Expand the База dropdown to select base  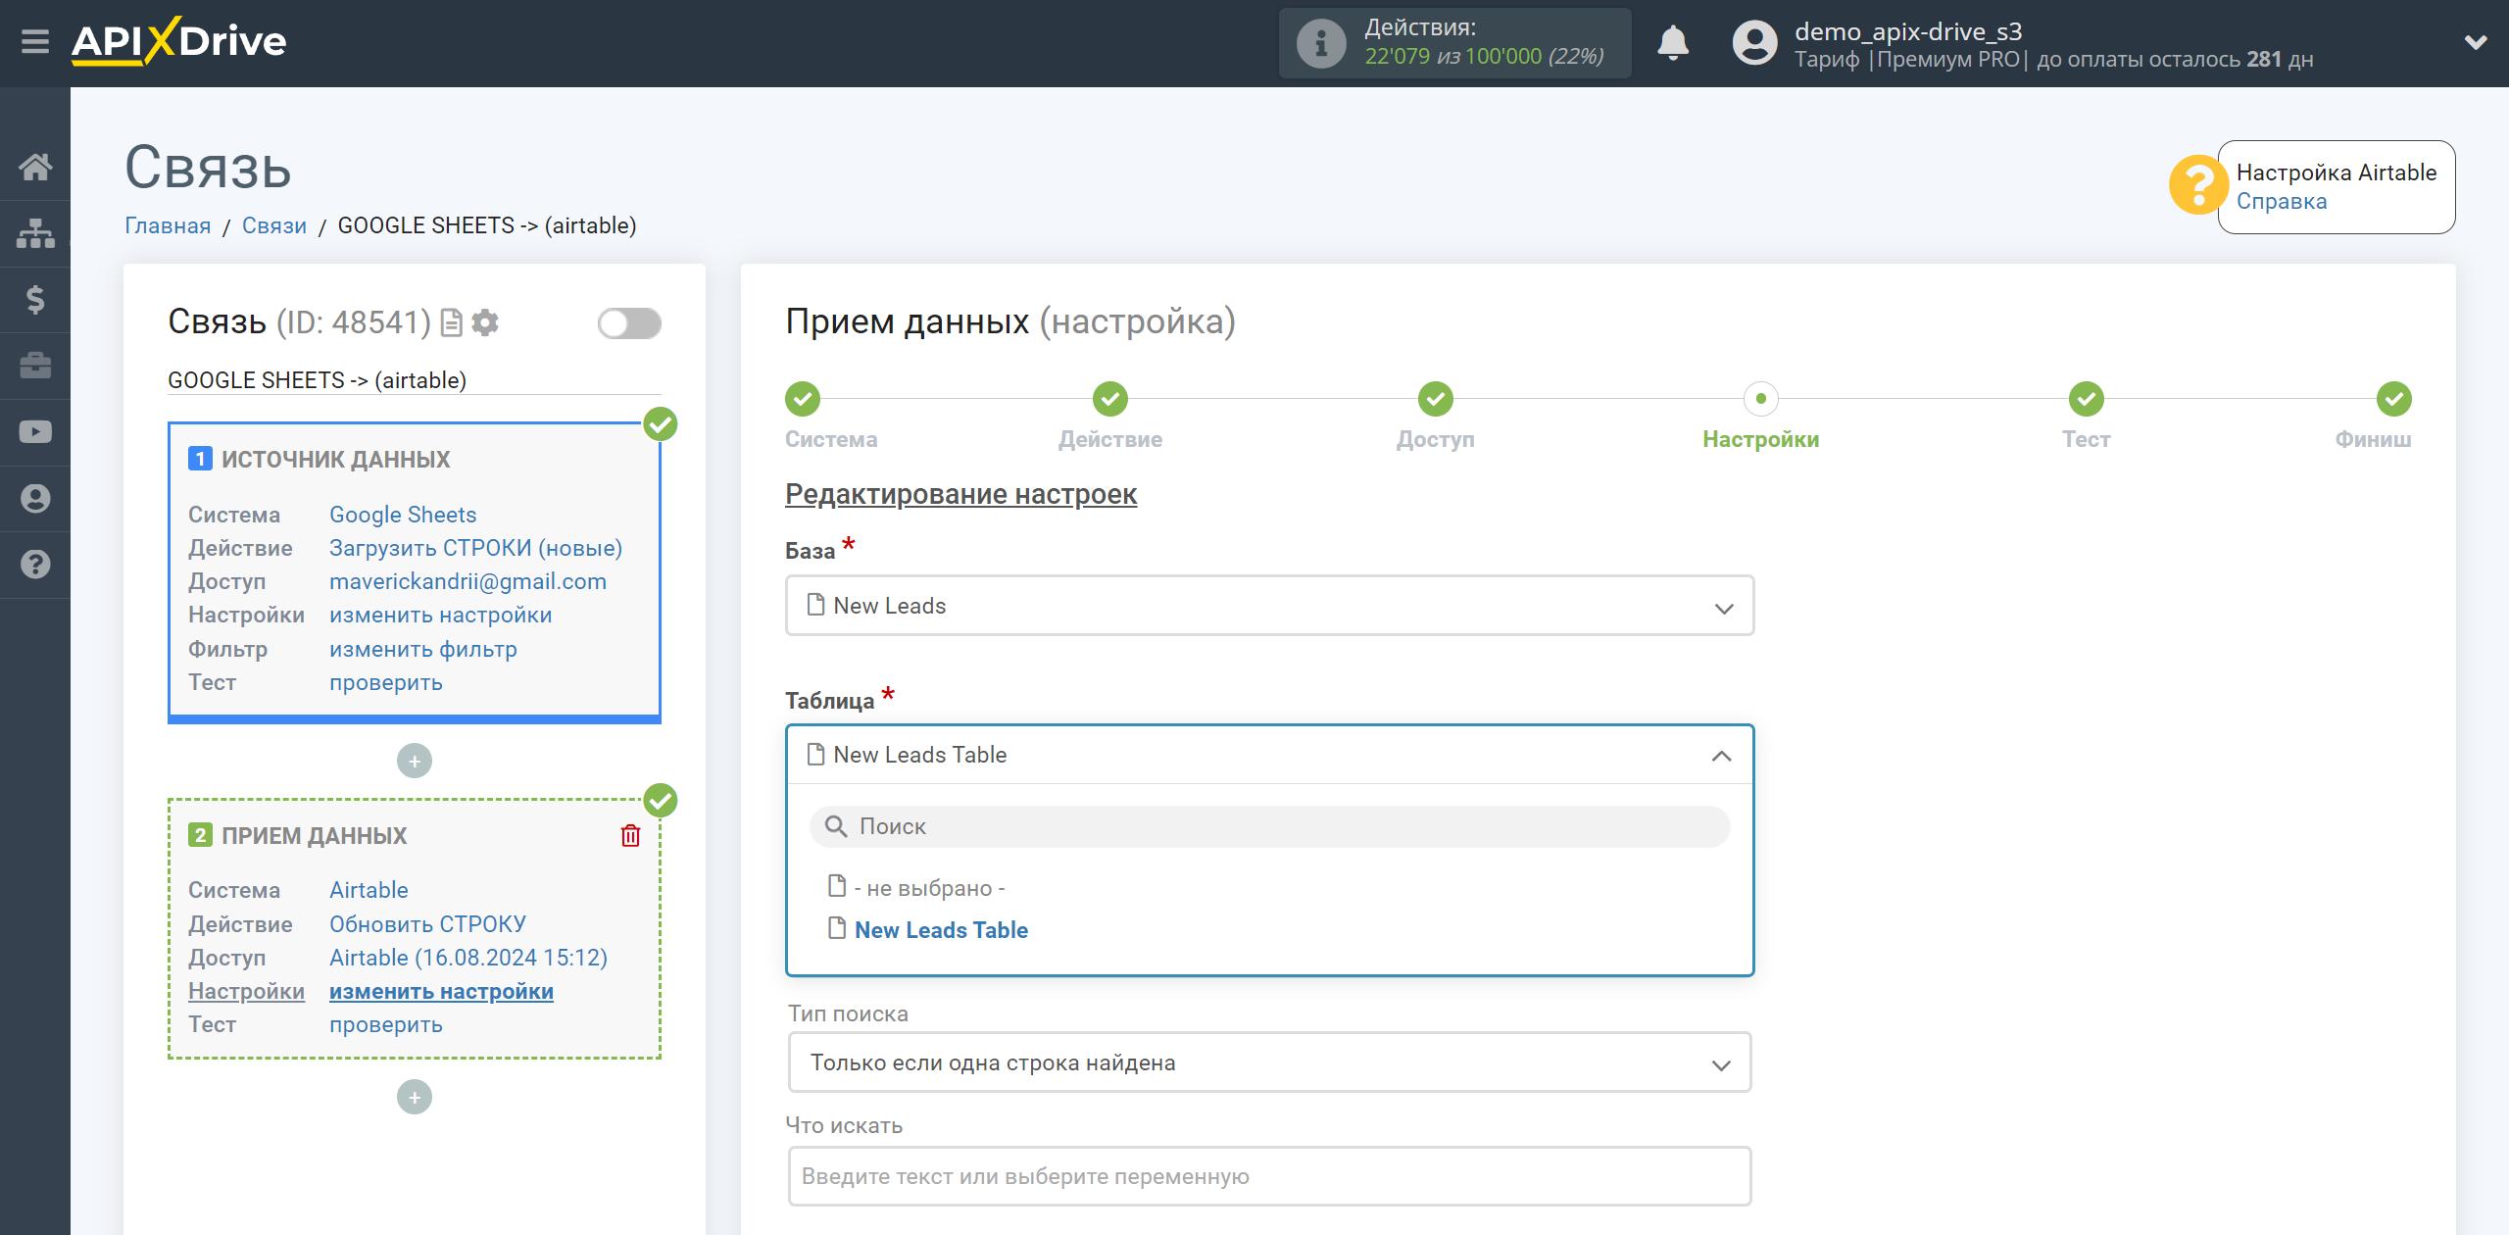coord(1265,607)
